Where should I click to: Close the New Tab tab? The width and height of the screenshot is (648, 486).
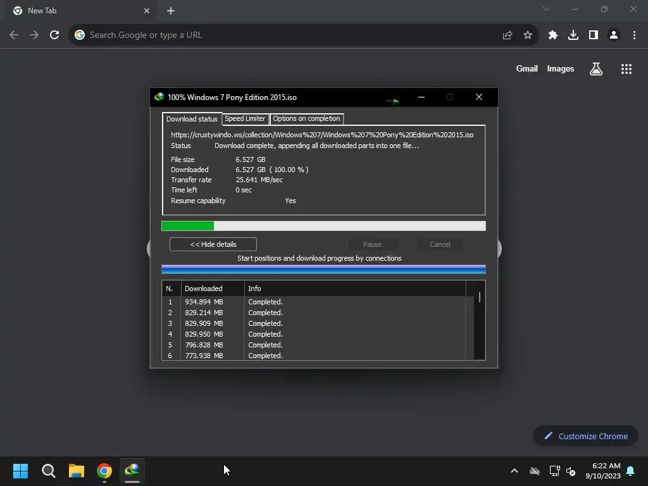click(x=147, y=11)
